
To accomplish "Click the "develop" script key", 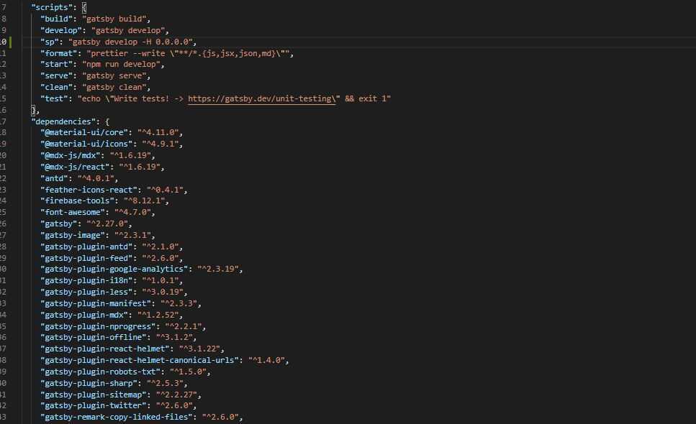I will (x=60, y=30).
